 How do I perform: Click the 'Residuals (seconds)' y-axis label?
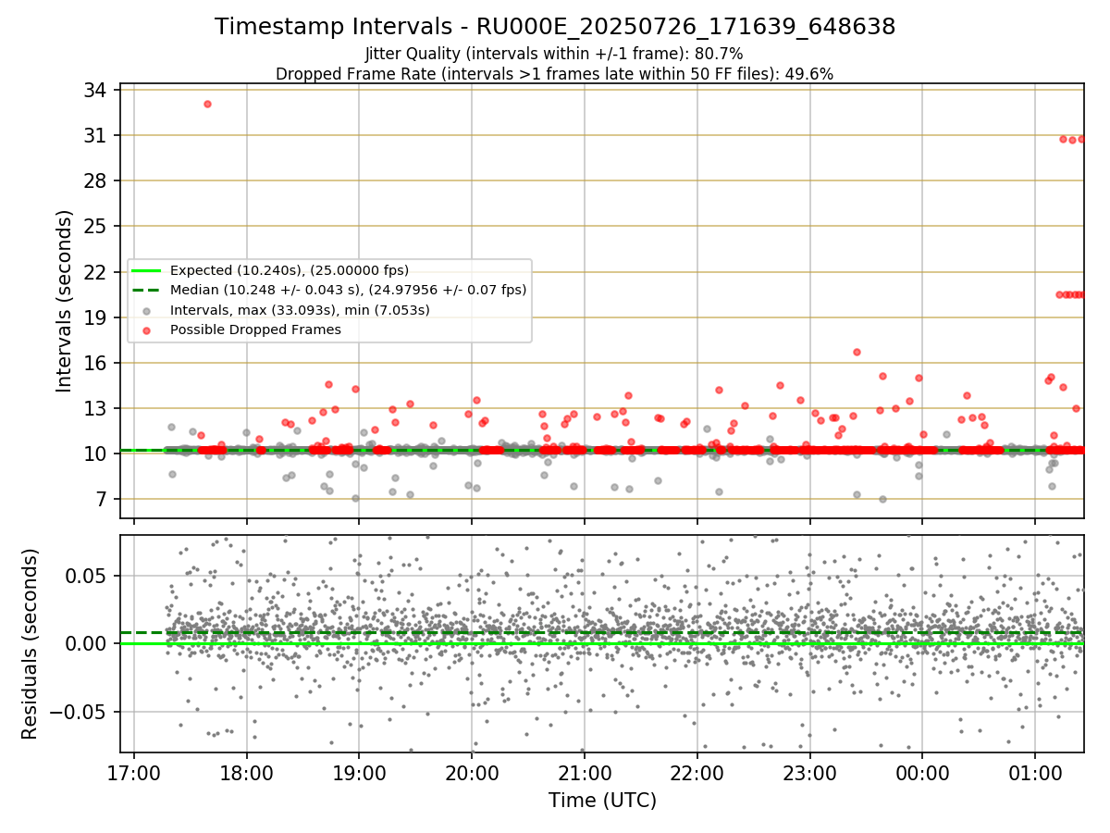(x=30, y=643)
